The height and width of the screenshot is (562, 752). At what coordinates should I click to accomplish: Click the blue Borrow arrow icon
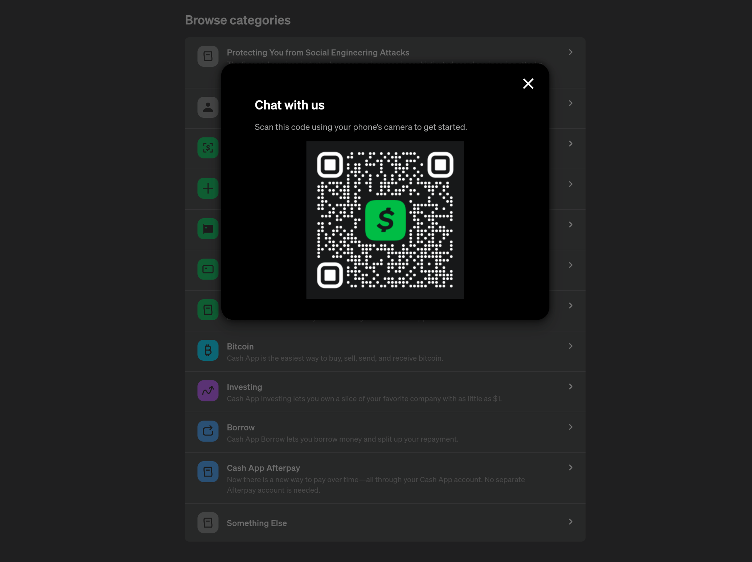coord(208,431)
